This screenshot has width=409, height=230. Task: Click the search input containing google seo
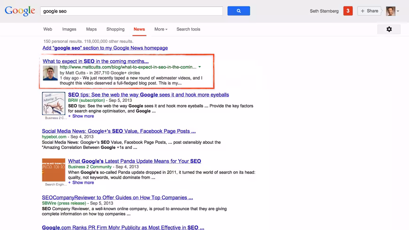131,11
